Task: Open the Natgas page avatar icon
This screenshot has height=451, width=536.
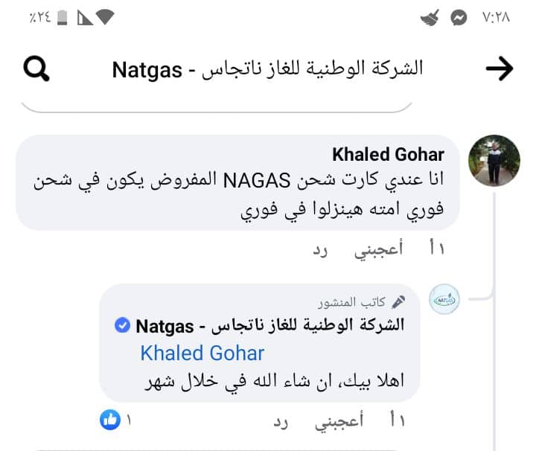Action: click(x=446, y=301)
